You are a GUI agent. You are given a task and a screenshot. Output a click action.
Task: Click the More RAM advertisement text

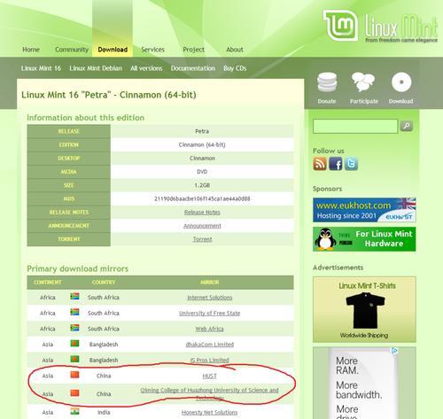pyautogui.click(x=347, y=365)
